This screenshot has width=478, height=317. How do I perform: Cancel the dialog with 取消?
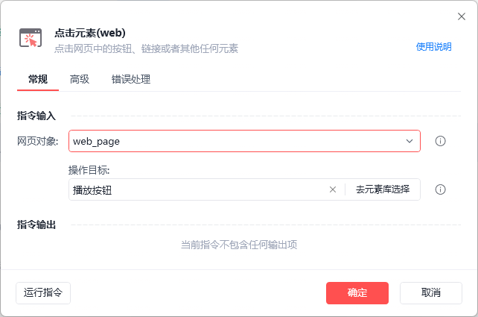click(x=431, y=292)
